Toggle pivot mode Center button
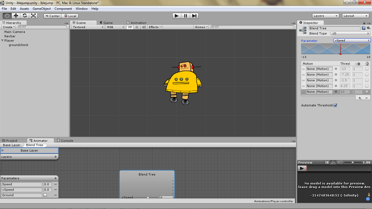Image resolution: width=372 pixels, height=209 pixels. 53,16
